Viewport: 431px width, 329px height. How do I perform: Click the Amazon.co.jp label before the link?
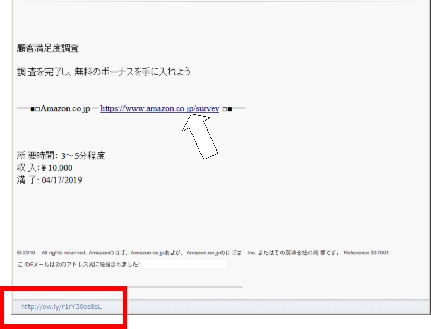(65, 108)
